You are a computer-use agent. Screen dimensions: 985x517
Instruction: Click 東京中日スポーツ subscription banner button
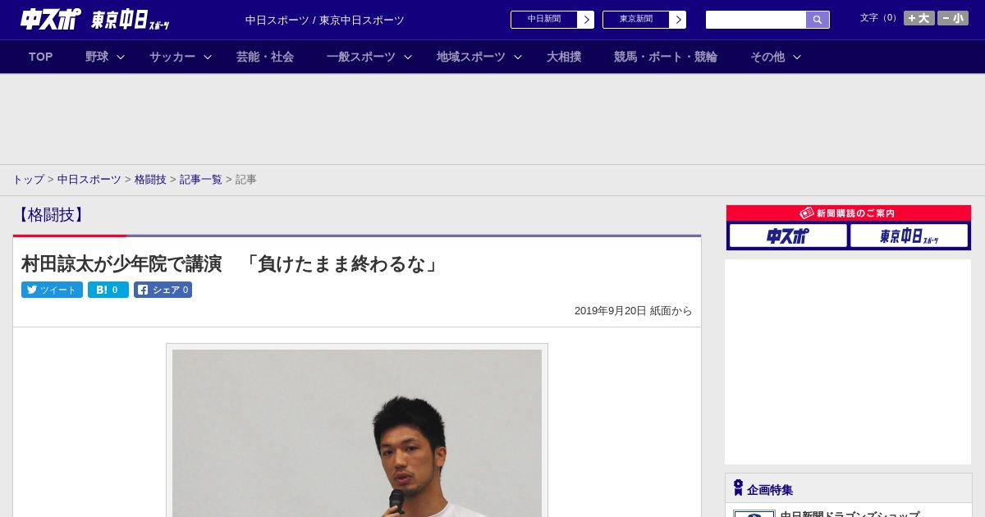click(x=909, y=236)
